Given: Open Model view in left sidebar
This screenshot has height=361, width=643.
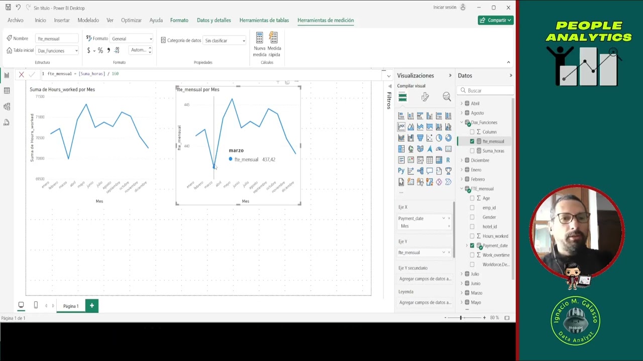Looking at the screenshot, I should coord(7,106).
